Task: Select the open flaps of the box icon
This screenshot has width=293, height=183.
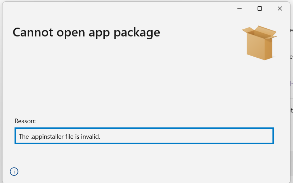Action: [x=260, y=32]
